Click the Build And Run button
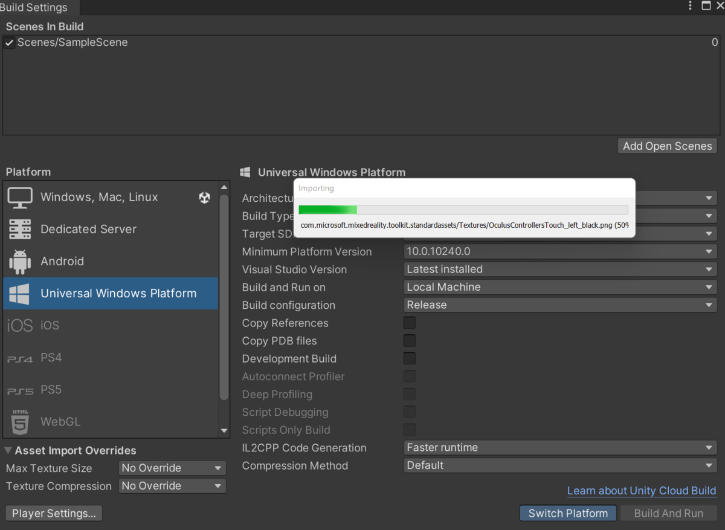The image size is (725, 530). [669, 514]
